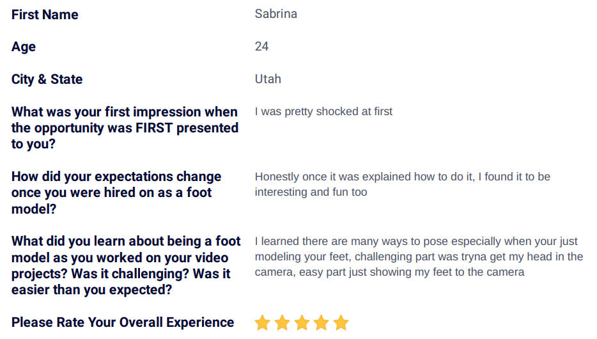The width and height of the screenshot is (597, 339).
Task: Click the foot model learning question
Action: pos(126,265)
